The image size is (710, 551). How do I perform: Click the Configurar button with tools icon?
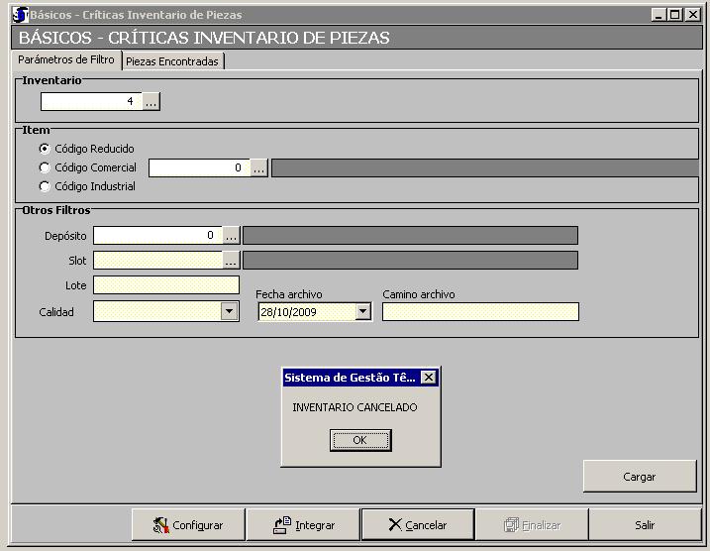tap(188, 525)
